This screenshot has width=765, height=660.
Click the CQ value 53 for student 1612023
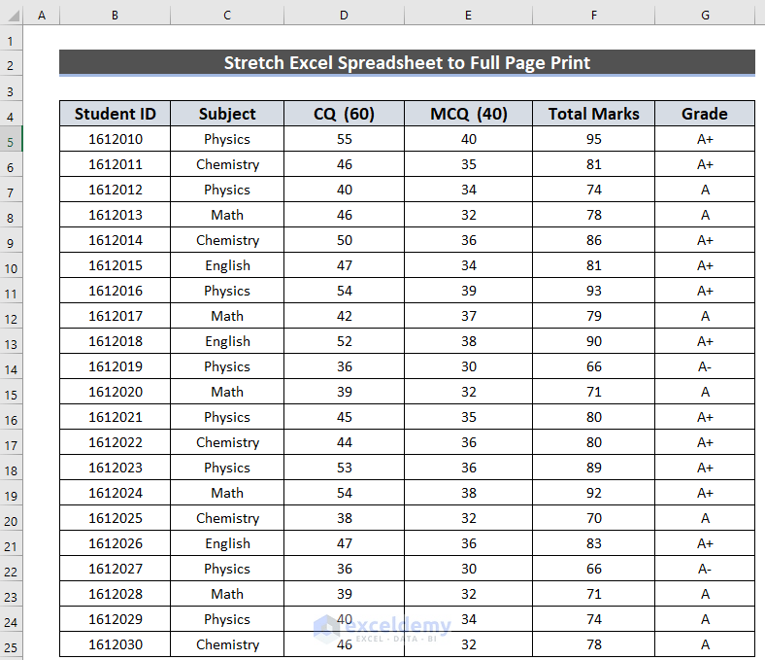click(x=344, y=468)
